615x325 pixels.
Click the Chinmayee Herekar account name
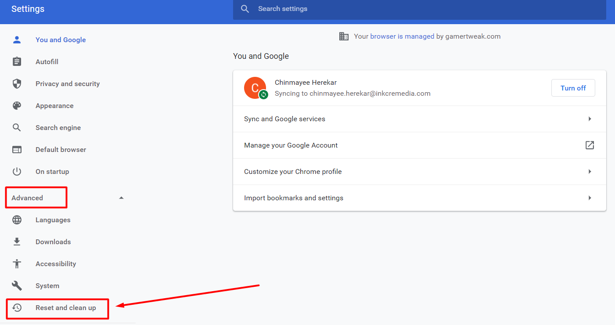pyautogui.click(x=306, y=83)
